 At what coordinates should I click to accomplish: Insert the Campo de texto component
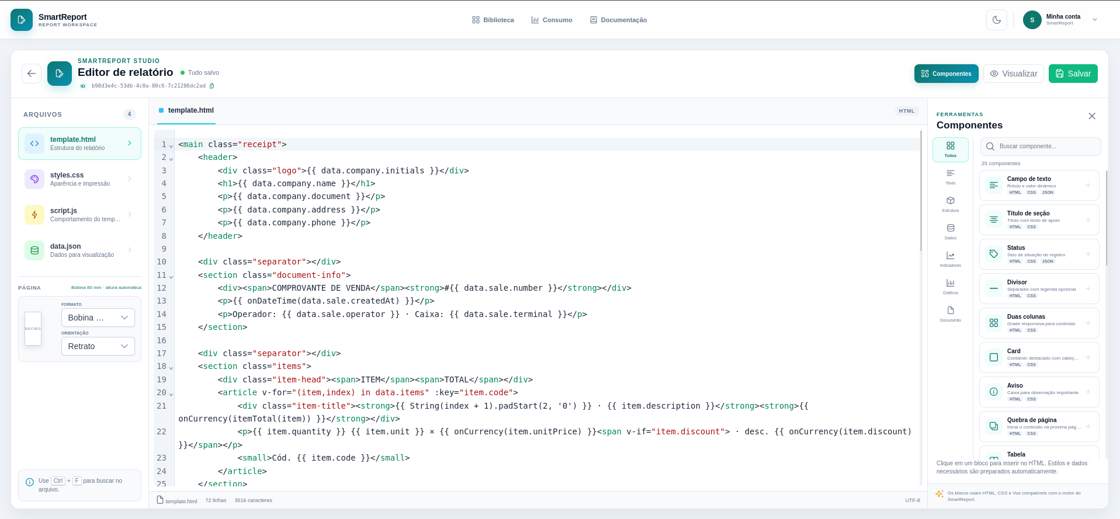tap(1039, 185)
